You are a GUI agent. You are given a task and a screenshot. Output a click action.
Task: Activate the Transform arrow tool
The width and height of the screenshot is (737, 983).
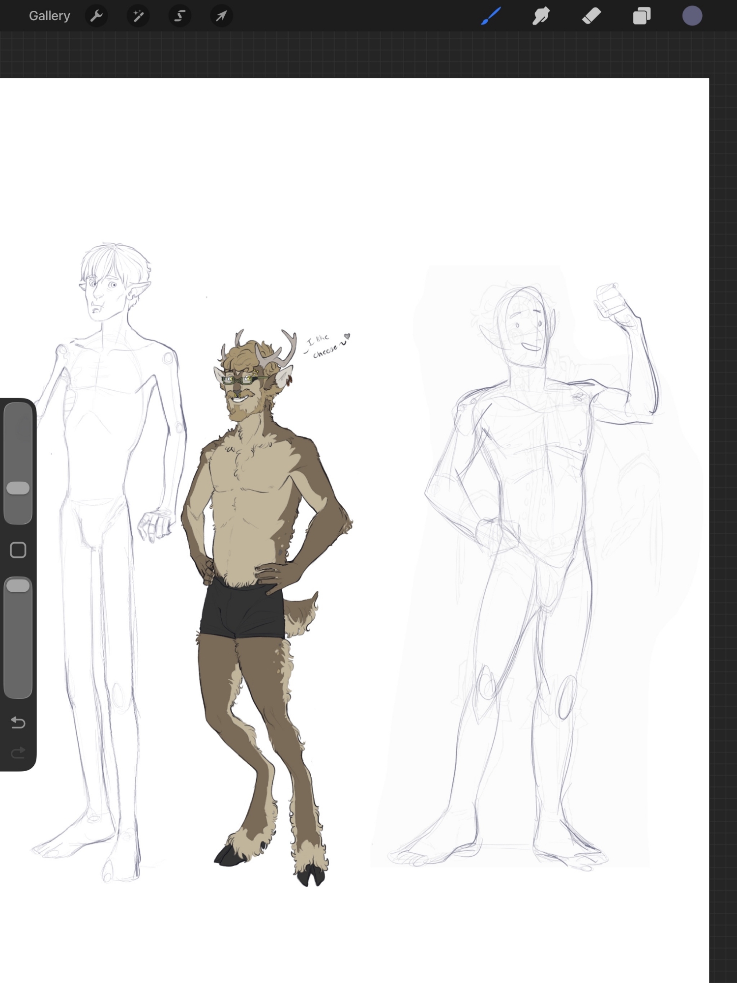point(221,16)
